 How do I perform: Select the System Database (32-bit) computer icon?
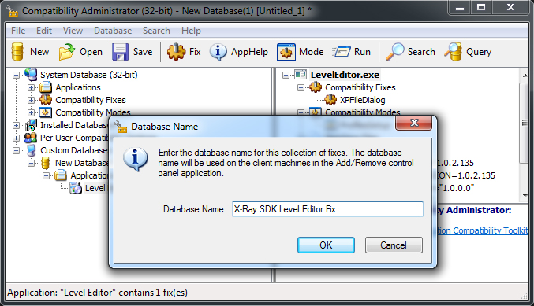click(31, 75)
